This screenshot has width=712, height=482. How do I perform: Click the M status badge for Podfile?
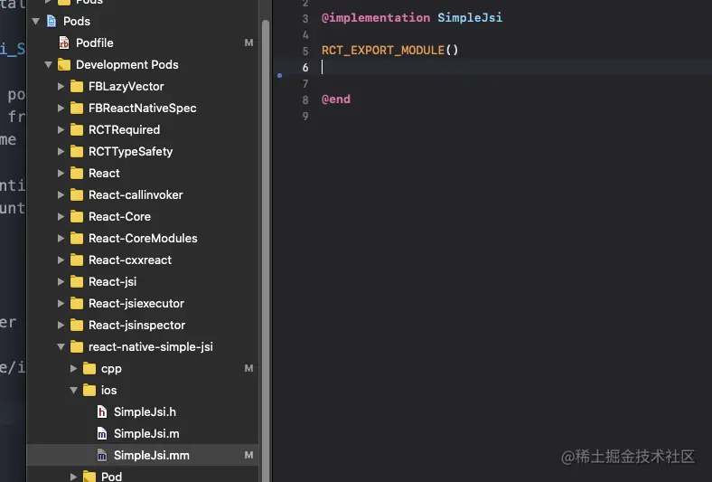(248, 43)
